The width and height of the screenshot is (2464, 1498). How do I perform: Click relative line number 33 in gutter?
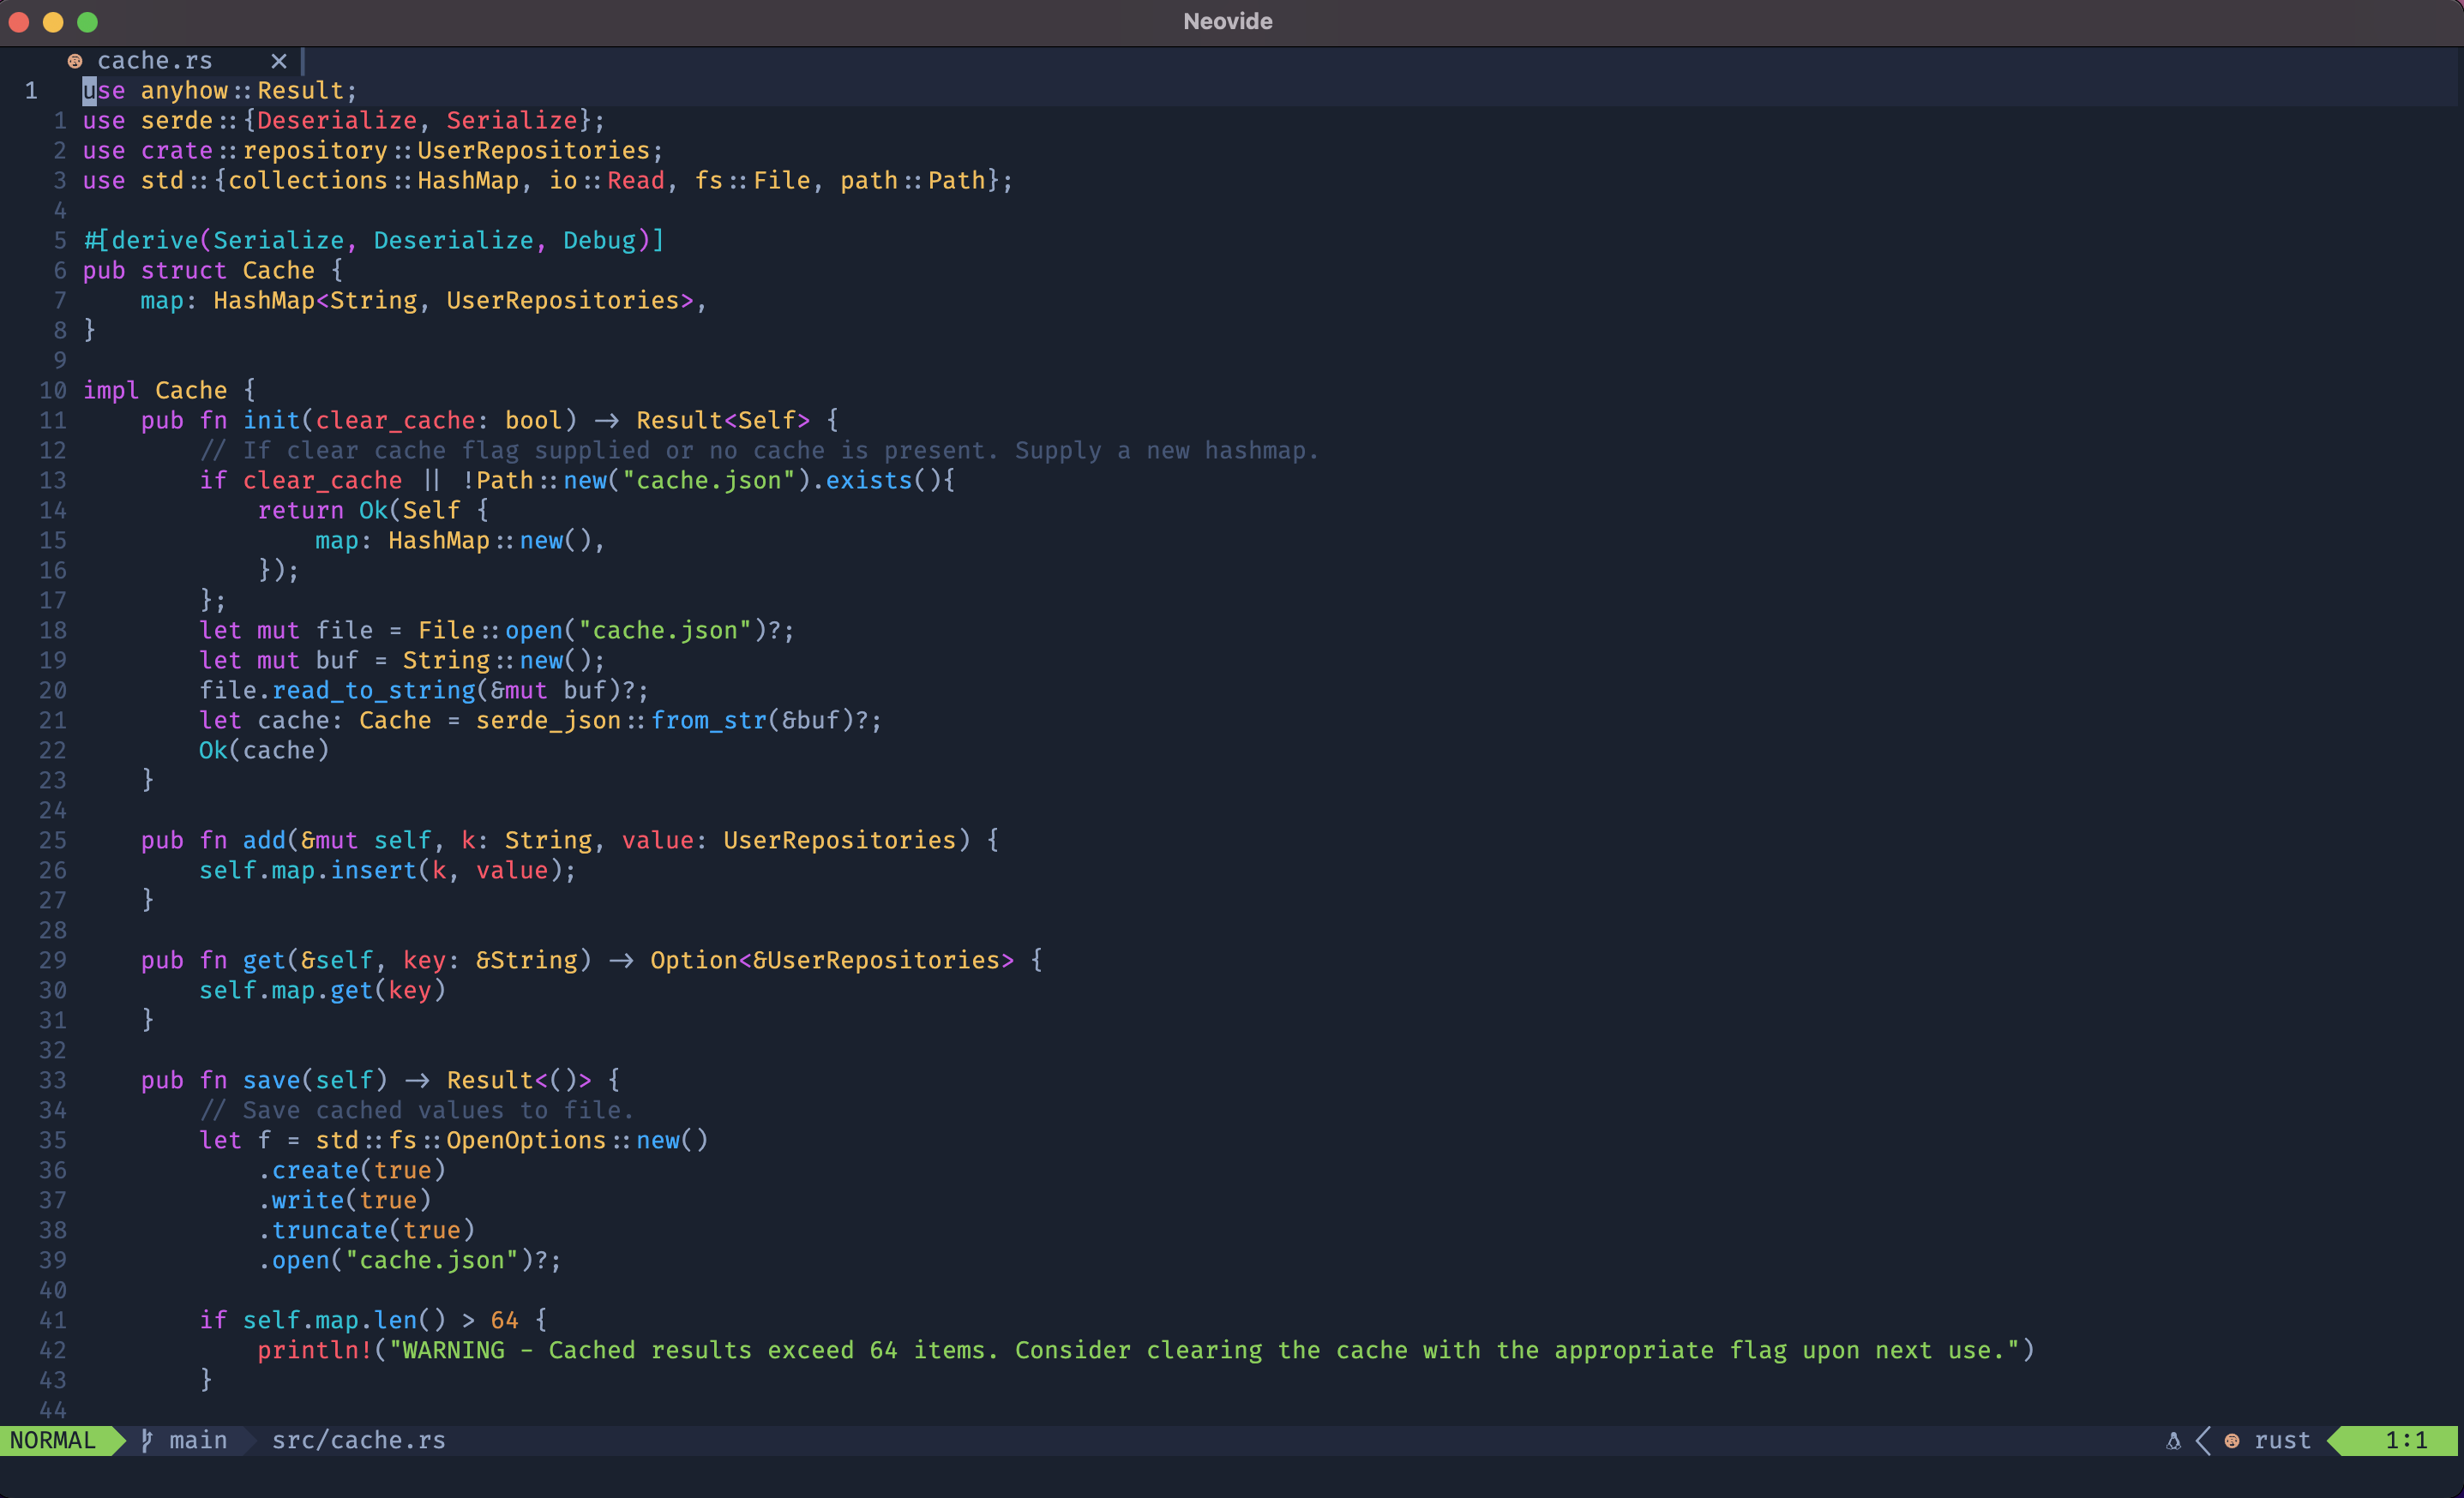pyautogui.click(x=53, y=1081)
